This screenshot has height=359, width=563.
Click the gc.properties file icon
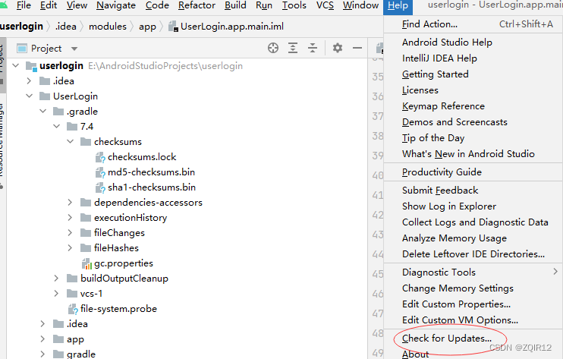[86, 263]
